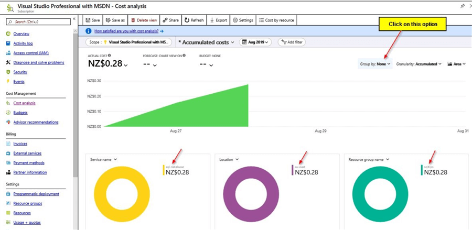Collapse the sidebar with the double chevron
The image size is (472, 230).
(74, 19)
